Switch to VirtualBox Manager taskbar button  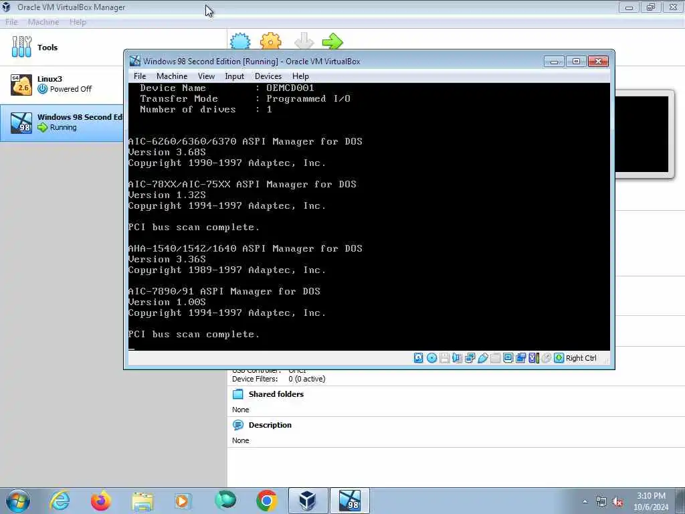[x=308, y=501]
